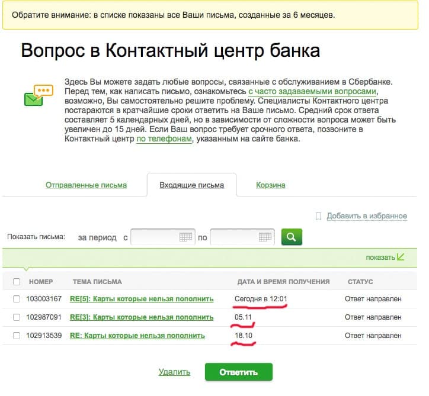
Task: Click the green magnifier search button
Action: click(292, 237)
